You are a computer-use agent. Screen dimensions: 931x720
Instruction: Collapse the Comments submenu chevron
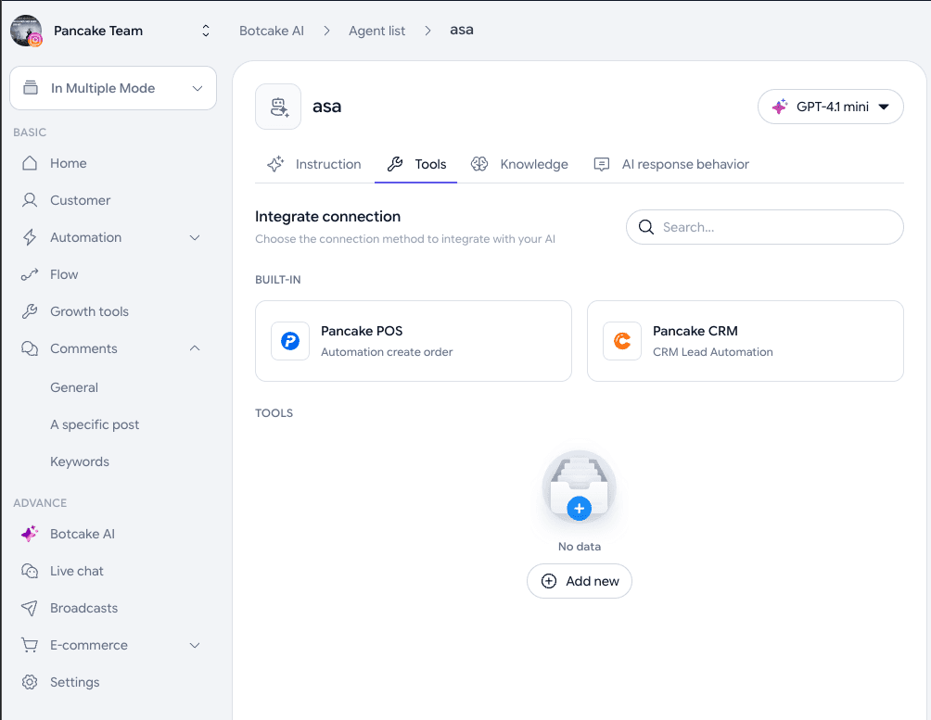coord(195,348)
